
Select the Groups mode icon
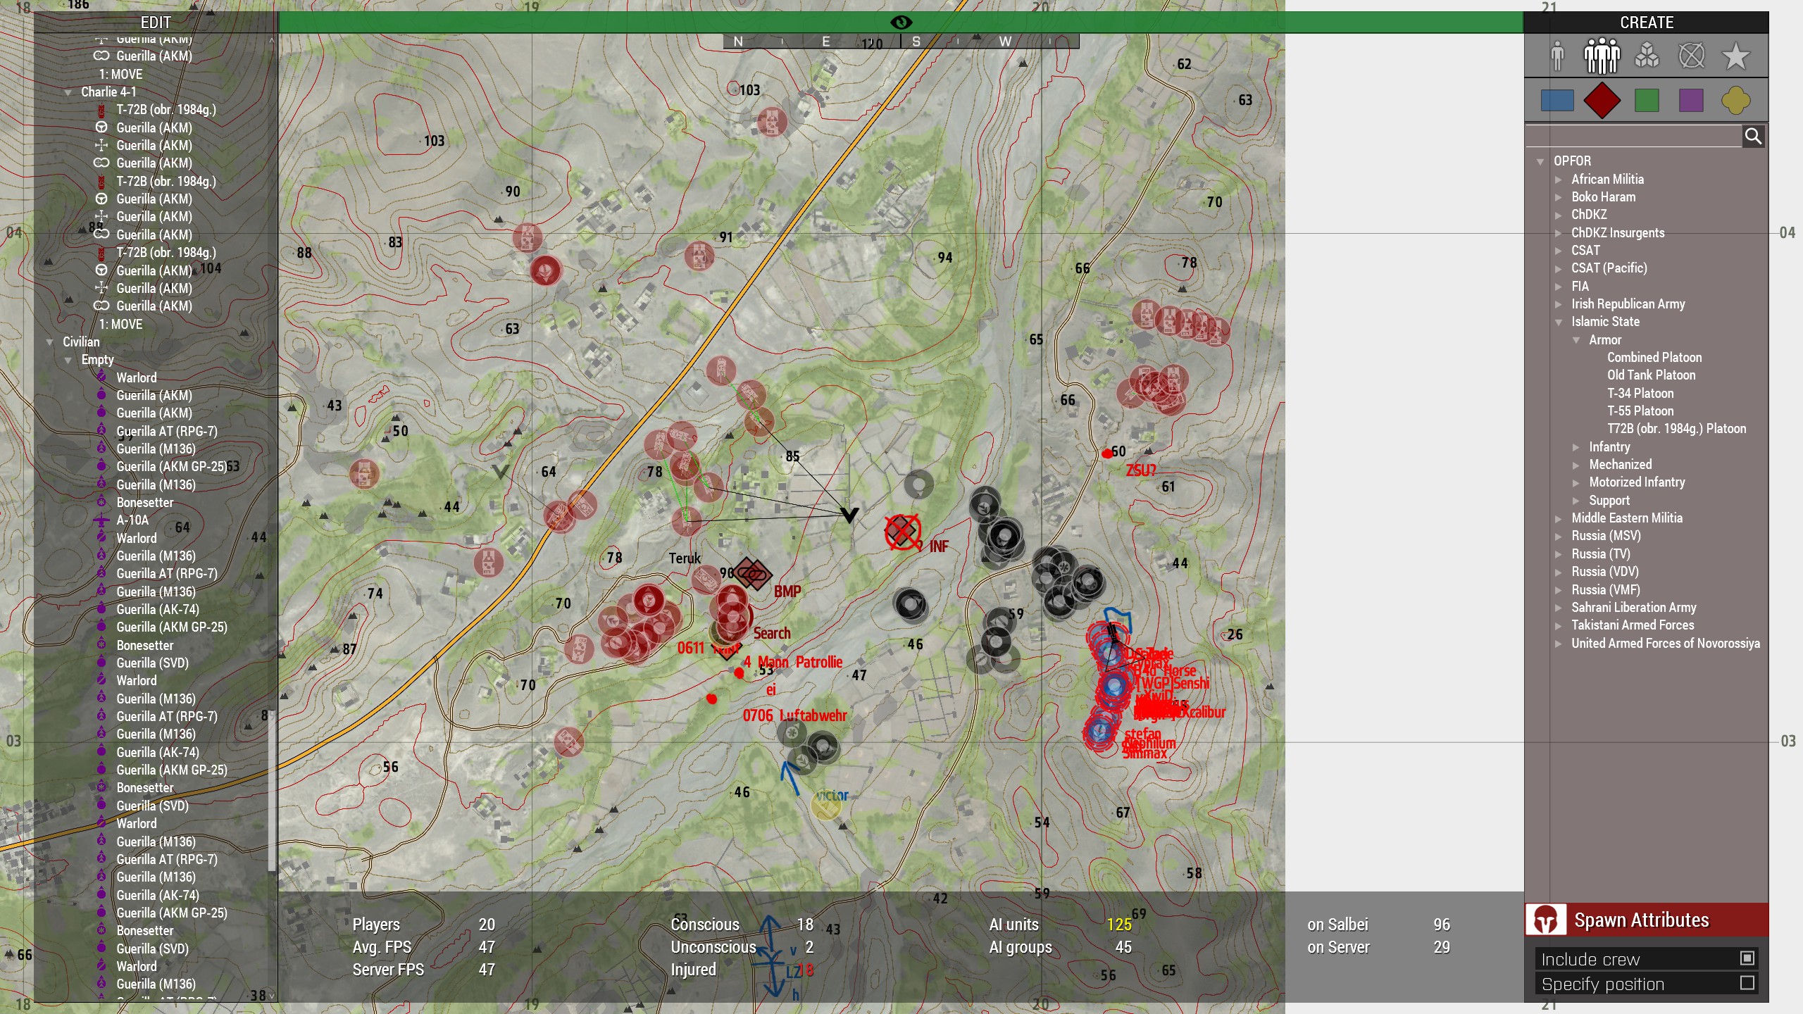(1602, 56)
